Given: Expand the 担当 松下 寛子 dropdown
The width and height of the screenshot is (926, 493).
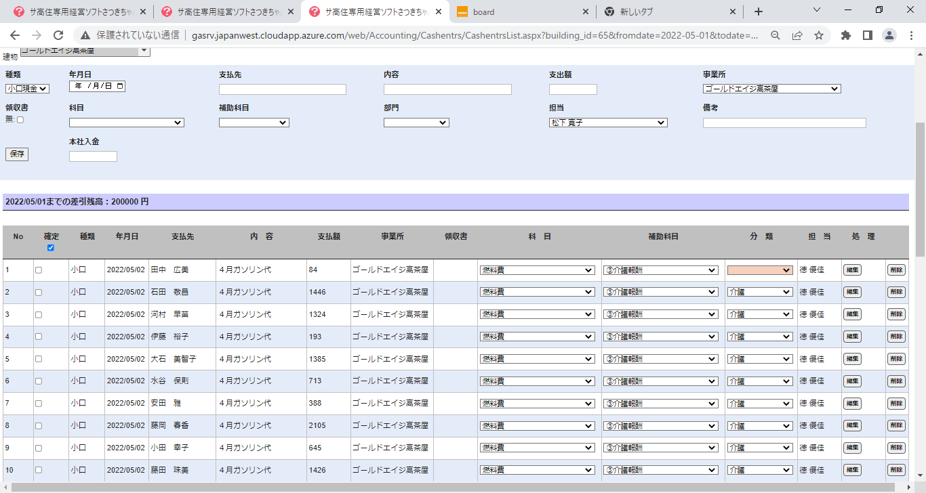Looking at the screenshot, I should click(x=607, y=123).
